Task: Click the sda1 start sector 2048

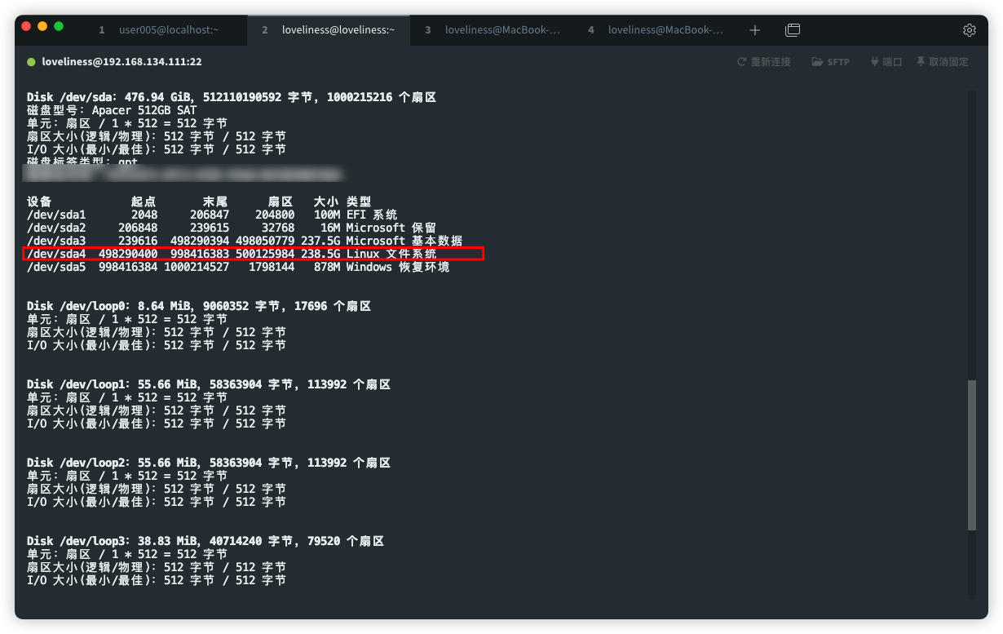Action: pos(144,215)
